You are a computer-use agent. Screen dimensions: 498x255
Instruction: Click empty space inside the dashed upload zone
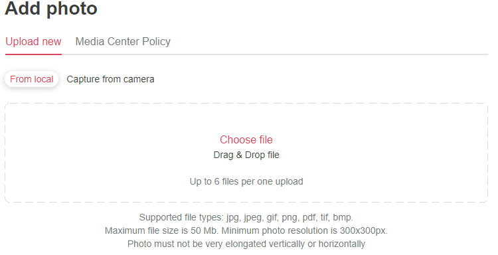(x=95, y=153)
